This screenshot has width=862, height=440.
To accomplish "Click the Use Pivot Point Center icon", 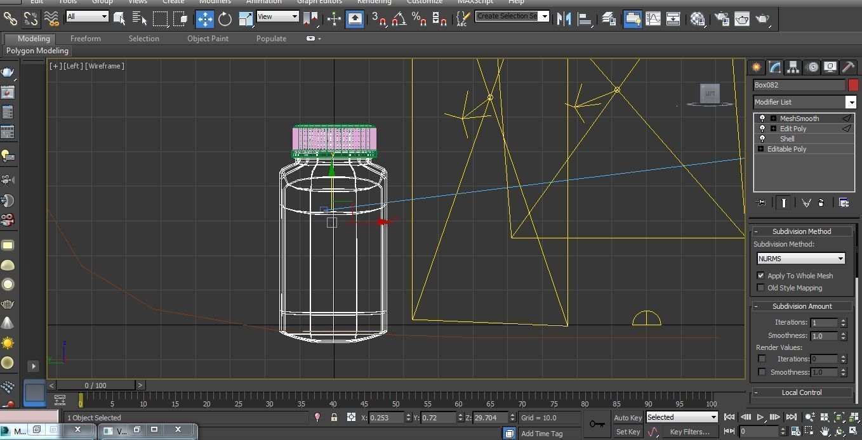I will tap(310, 19).
